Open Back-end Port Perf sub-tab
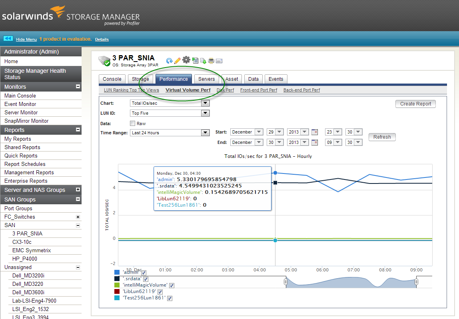459x319 pixels. click(301, 90)
